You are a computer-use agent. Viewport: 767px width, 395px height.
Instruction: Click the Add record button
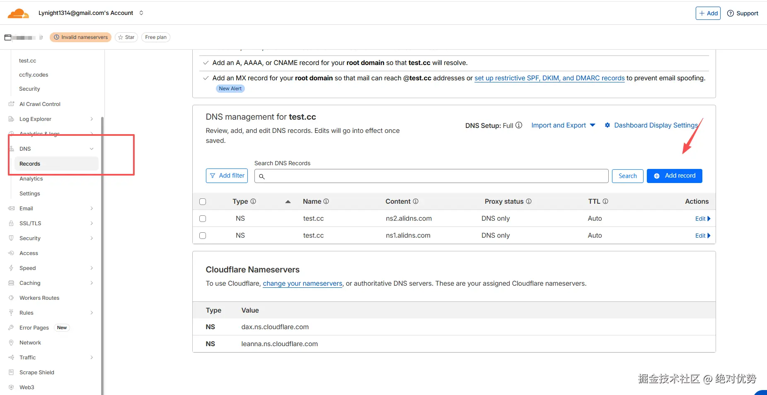[x=674, y=176]
